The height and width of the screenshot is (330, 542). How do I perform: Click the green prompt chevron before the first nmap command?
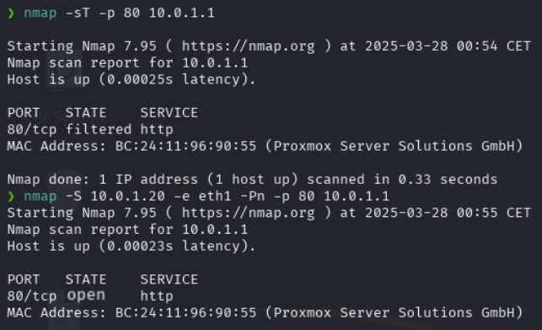[11, 14]
